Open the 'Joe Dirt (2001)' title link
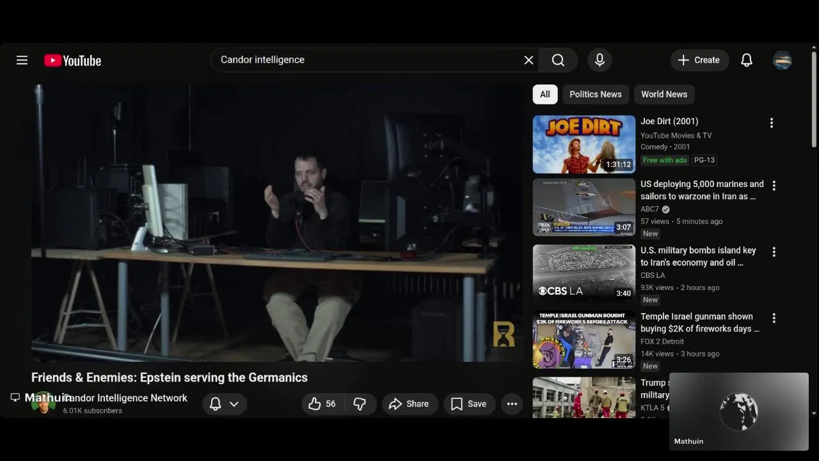Image resolution: width=819 pixels, height=461 pixels. point(669,121)
